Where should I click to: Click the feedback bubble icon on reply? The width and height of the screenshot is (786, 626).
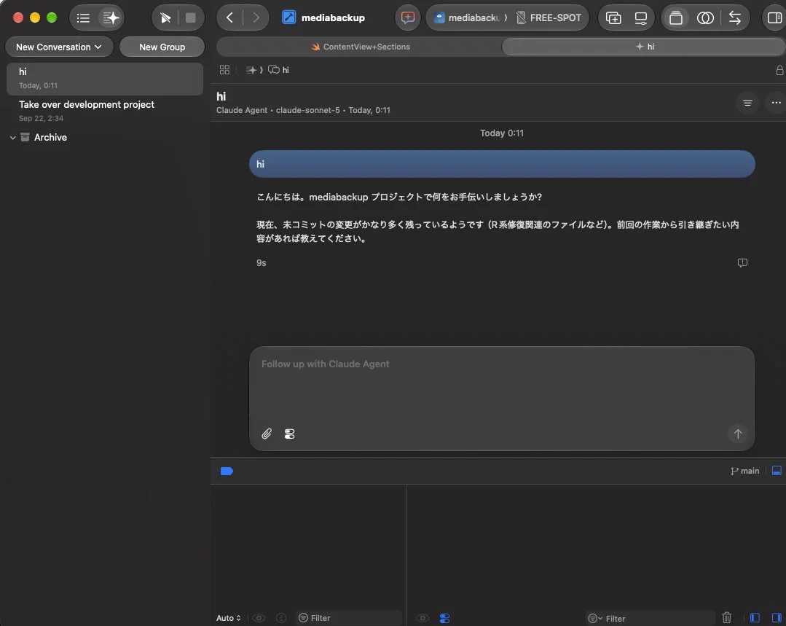742,263
